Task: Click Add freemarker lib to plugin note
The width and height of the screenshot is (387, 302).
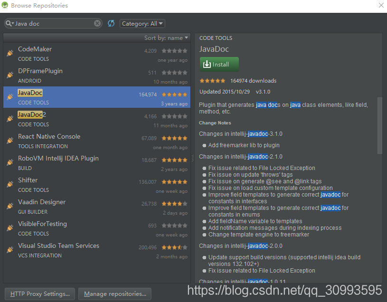Action: click(244, 145)
